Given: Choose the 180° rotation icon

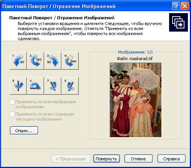Looking at the screenshot, I should point(35,61).
